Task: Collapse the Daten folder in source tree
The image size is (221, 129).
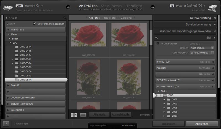Action: [9, 34]
